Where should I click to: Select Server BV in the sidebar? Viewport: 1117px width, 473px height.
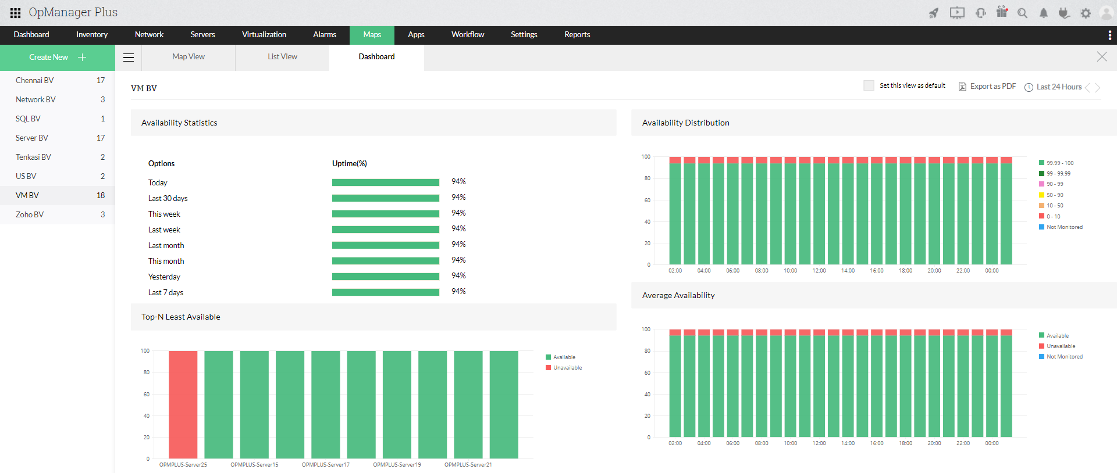pos(58,138)
